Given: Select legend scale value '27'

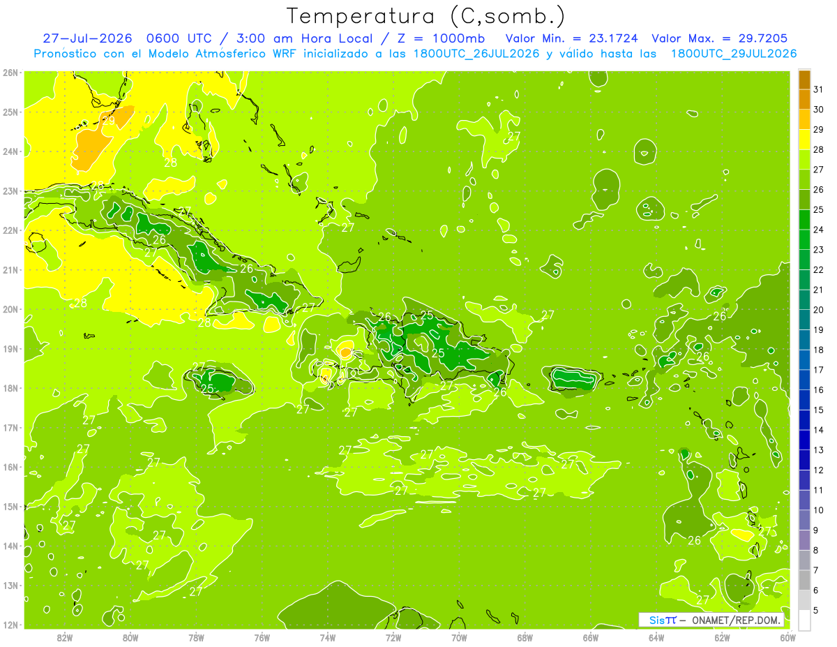Looking at the screenshot, I should pos(818,170).
